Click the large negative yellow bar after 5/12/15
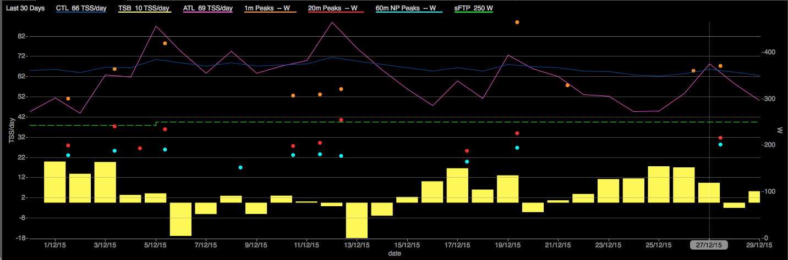 point(180,219)
